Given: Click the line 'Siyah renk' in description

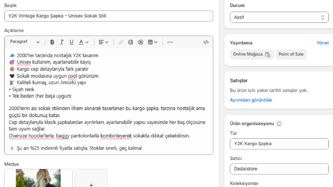Looking at the screenshot, I should click(22, 89).
